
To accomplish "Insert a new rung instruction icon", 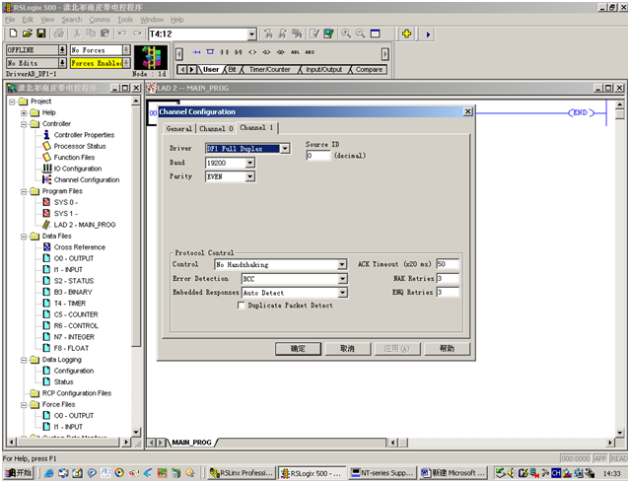I will click(196, 52).
